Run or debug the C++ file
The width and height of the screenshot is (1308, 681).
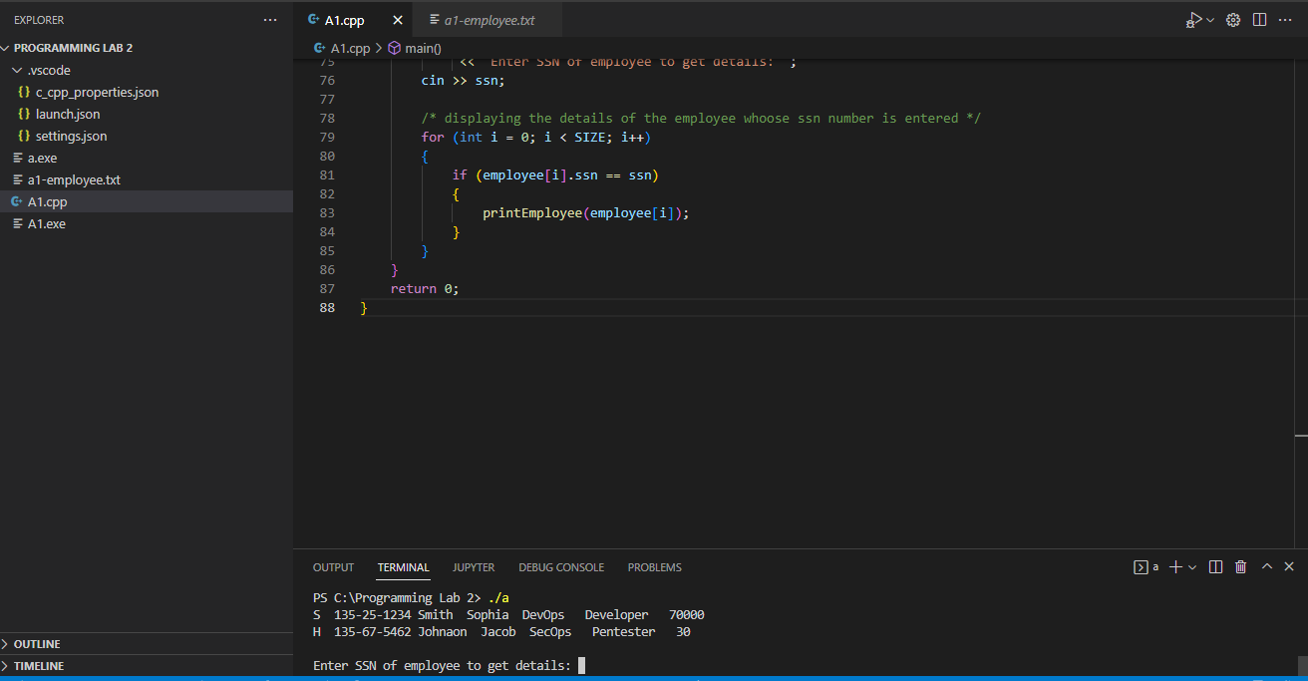1193,20
